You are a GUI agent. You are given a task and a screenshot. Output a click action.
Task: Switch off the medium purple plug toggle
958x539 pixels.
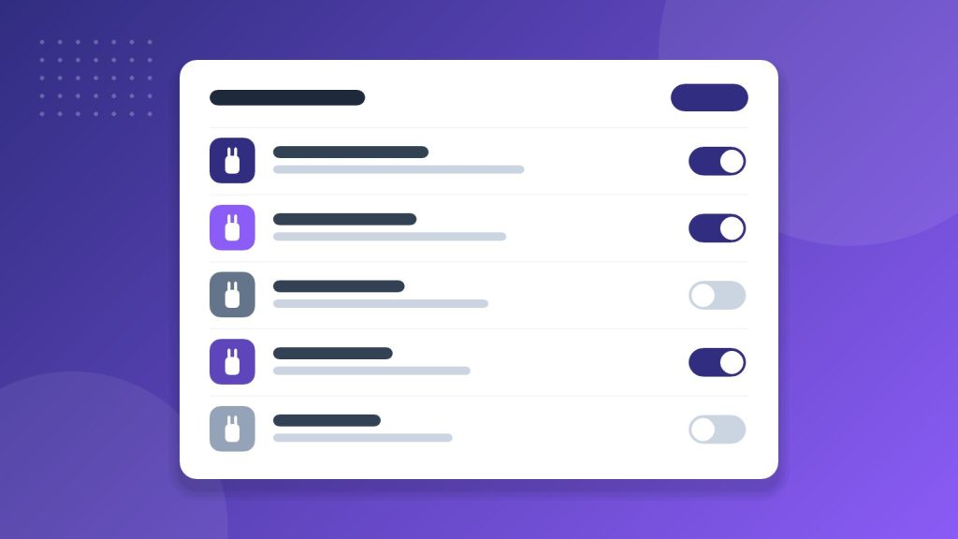point(718,362)
